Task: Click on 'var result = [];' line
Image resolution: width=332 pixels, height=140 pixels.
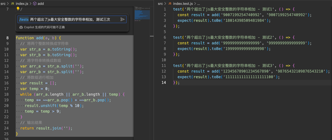Action: [x=38, y=83]
